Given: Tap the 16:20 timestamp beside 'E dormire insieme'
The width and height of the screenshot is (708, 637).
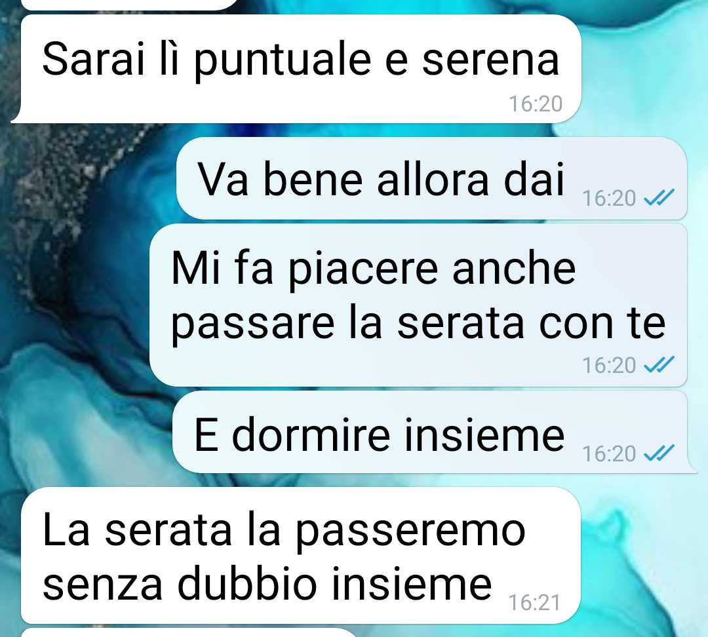Looking at the screenshot, I should [x=608, y=454].
